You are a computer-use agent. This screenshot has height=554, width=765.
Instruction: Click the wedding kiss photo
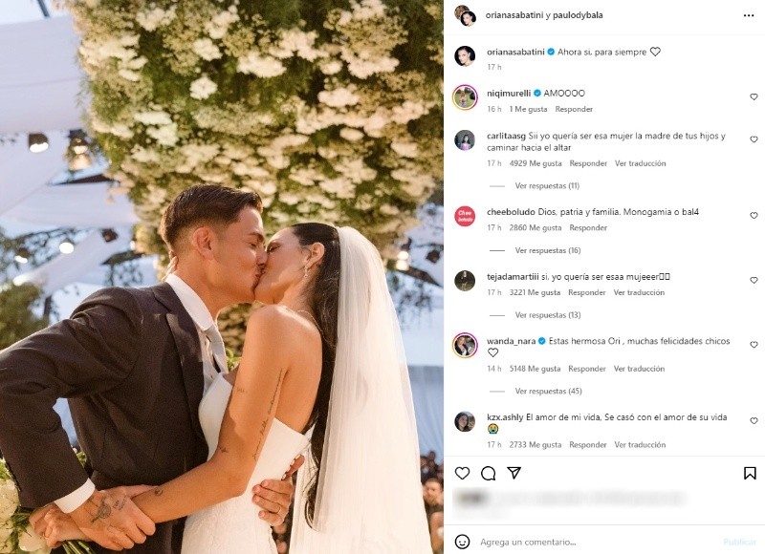pyautogui.click(x=222, y=277)
